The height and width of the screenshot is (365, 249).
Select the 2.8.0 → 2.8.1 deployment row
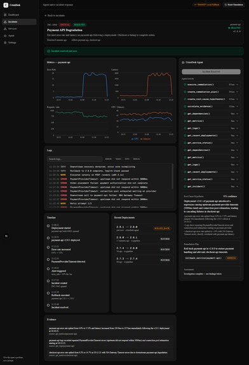pyautogui.click(x=144, y=239)
